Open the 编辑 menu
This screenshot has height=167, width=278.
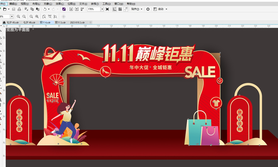[x=13, y=4]
